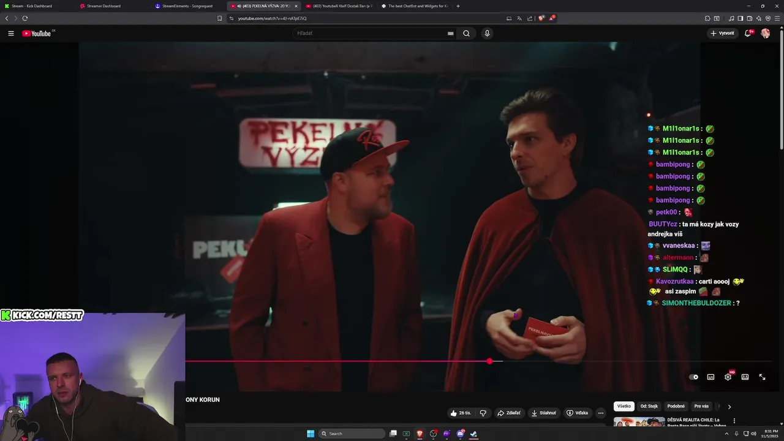This screenshot has height=441, width=784.
Task: Select the Všetko filter chip
Action: click(x=624, y=406)
